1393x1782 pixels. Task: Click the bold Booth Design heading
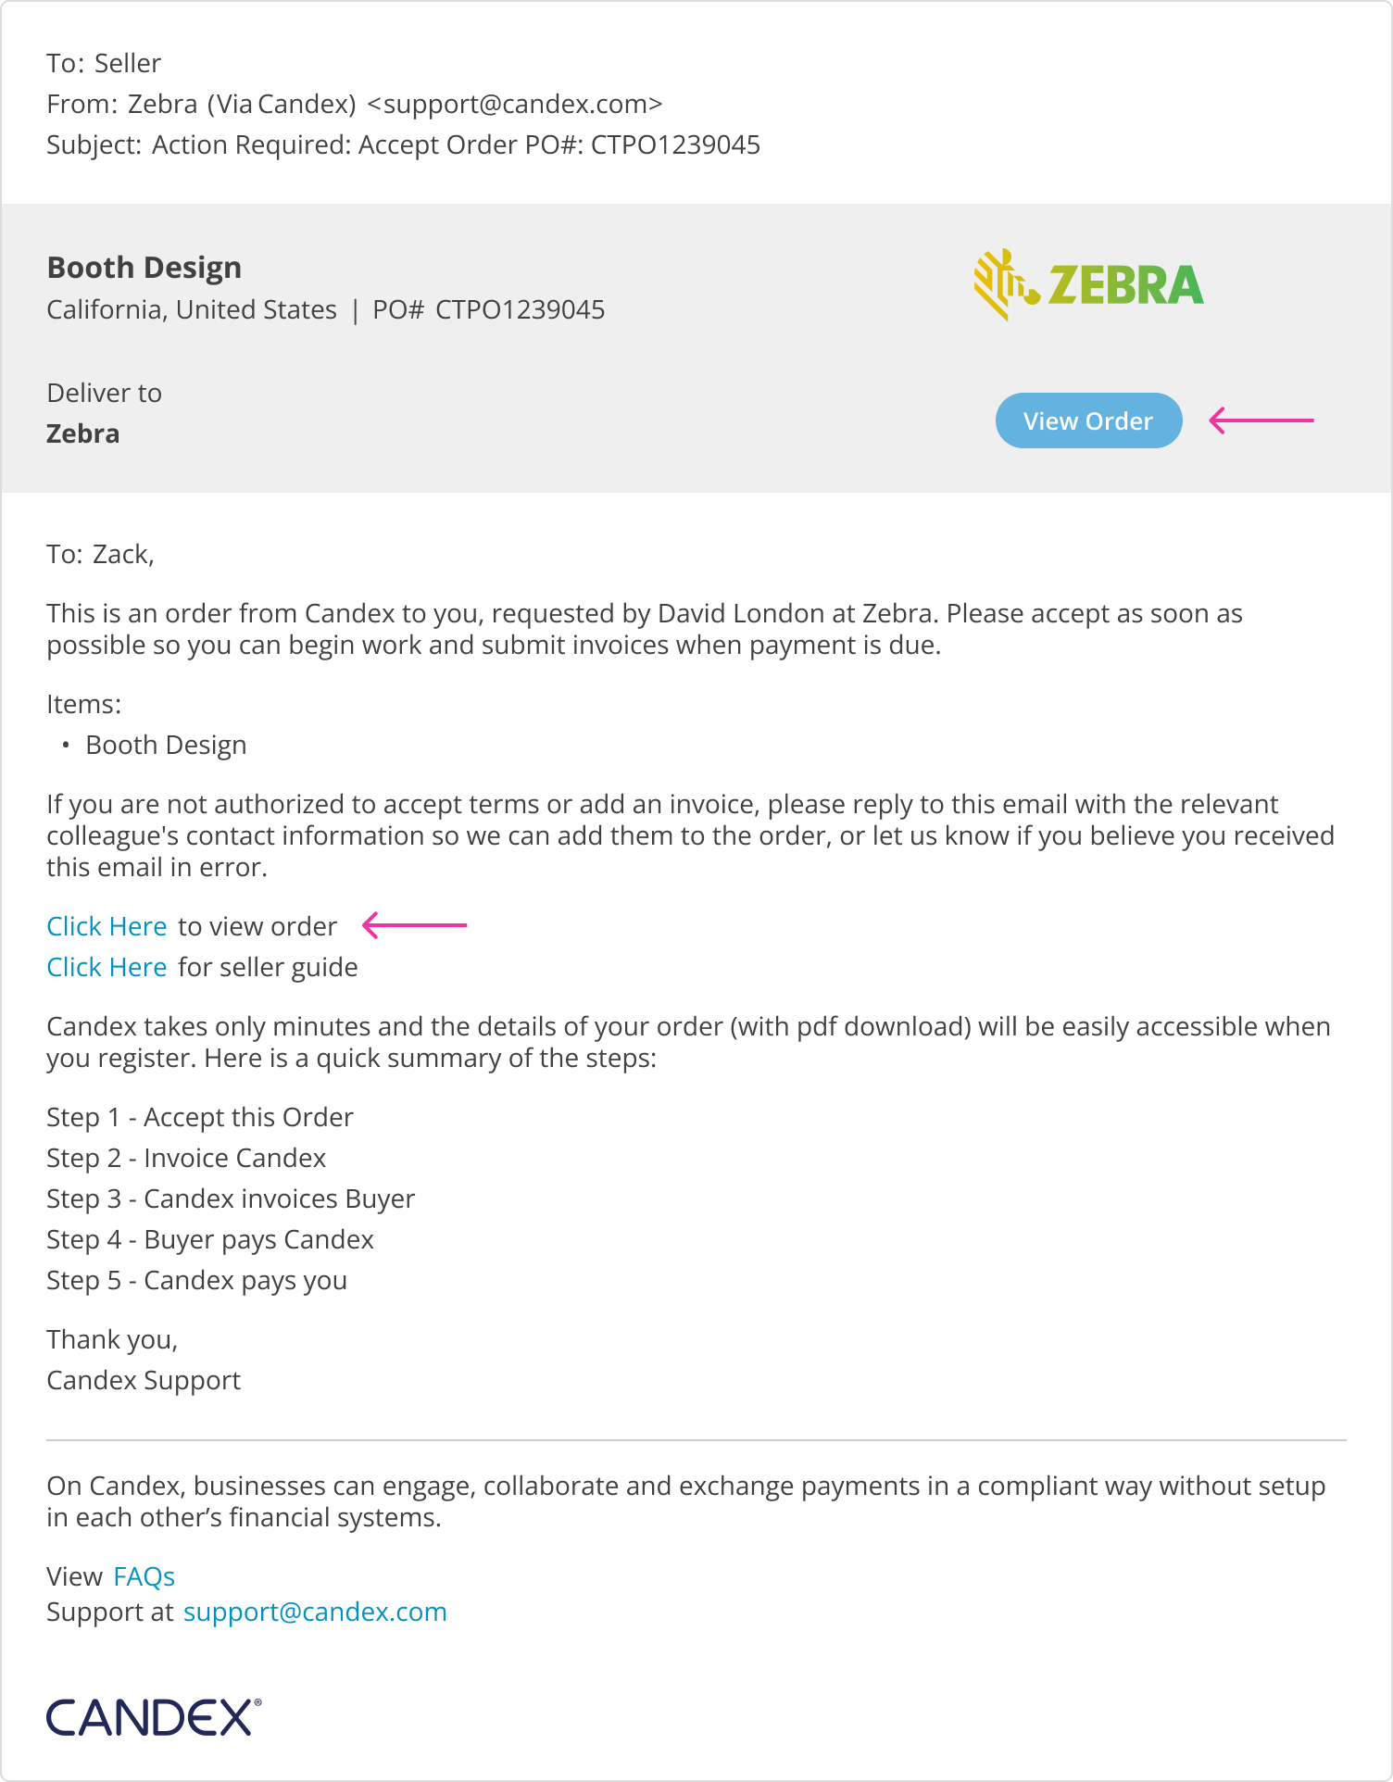click(144, 268)
